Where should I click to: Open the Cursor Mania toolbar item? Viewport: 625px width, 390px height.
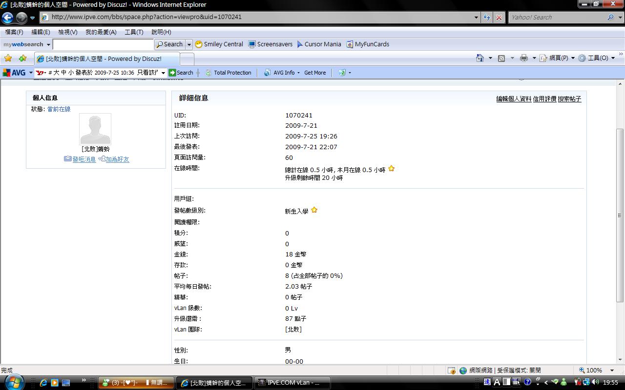[x=319, y=44]
